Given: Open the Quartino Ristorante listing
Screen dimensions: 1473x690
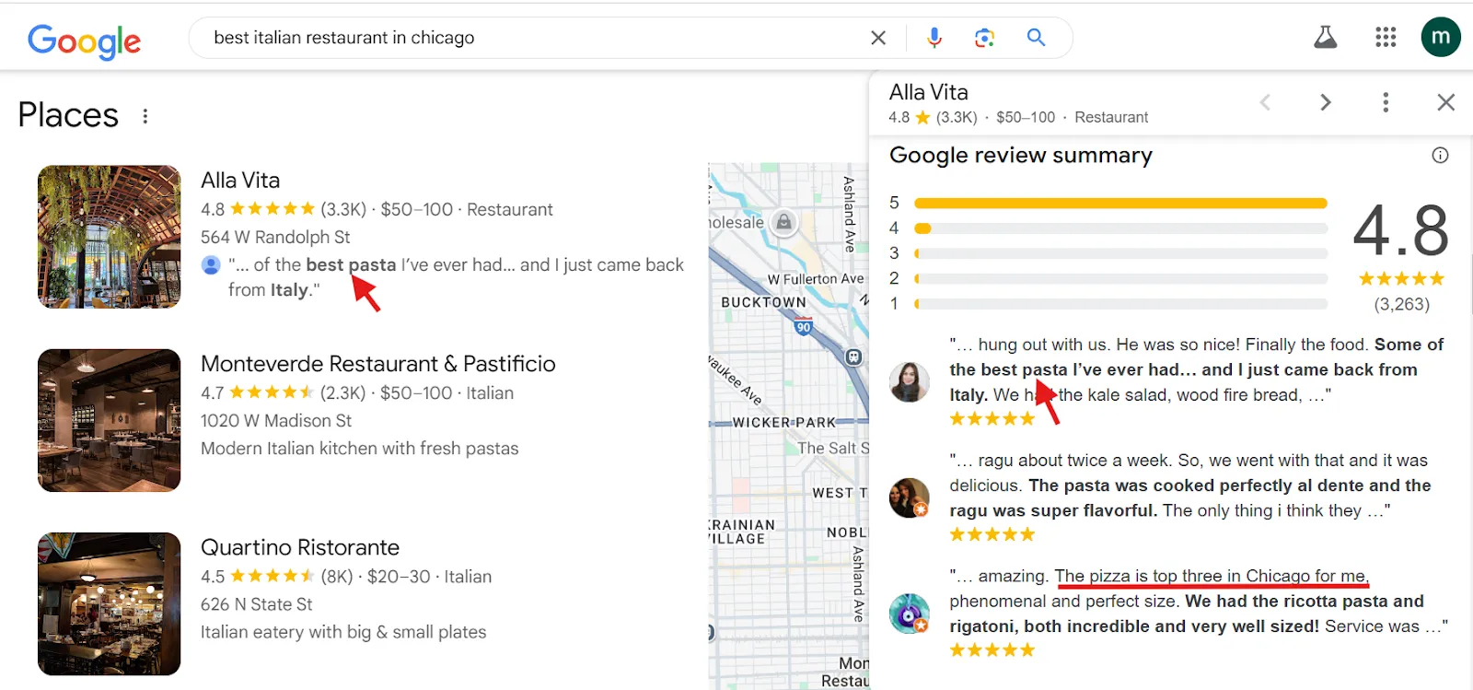Looking at the screenshot, I should (x=300, y=548).
